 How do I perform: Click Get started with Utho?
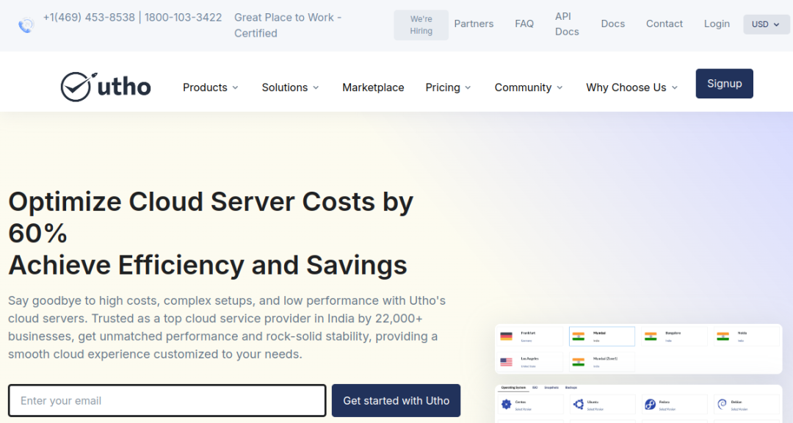click(396, 401)
